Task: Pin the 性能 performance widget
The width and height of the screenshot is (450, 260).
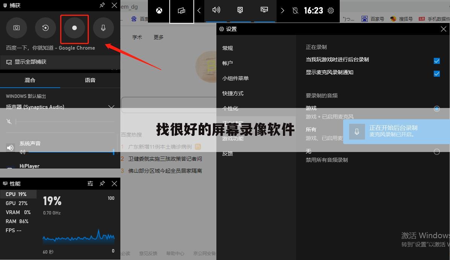Action: 102,184
